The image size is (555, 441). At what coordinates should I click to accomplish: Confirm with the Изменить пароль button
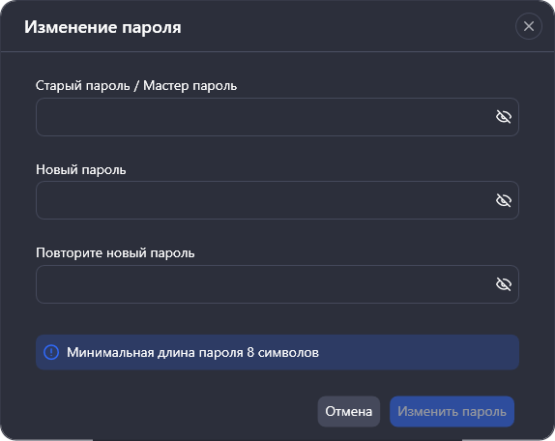click(452, 411)
